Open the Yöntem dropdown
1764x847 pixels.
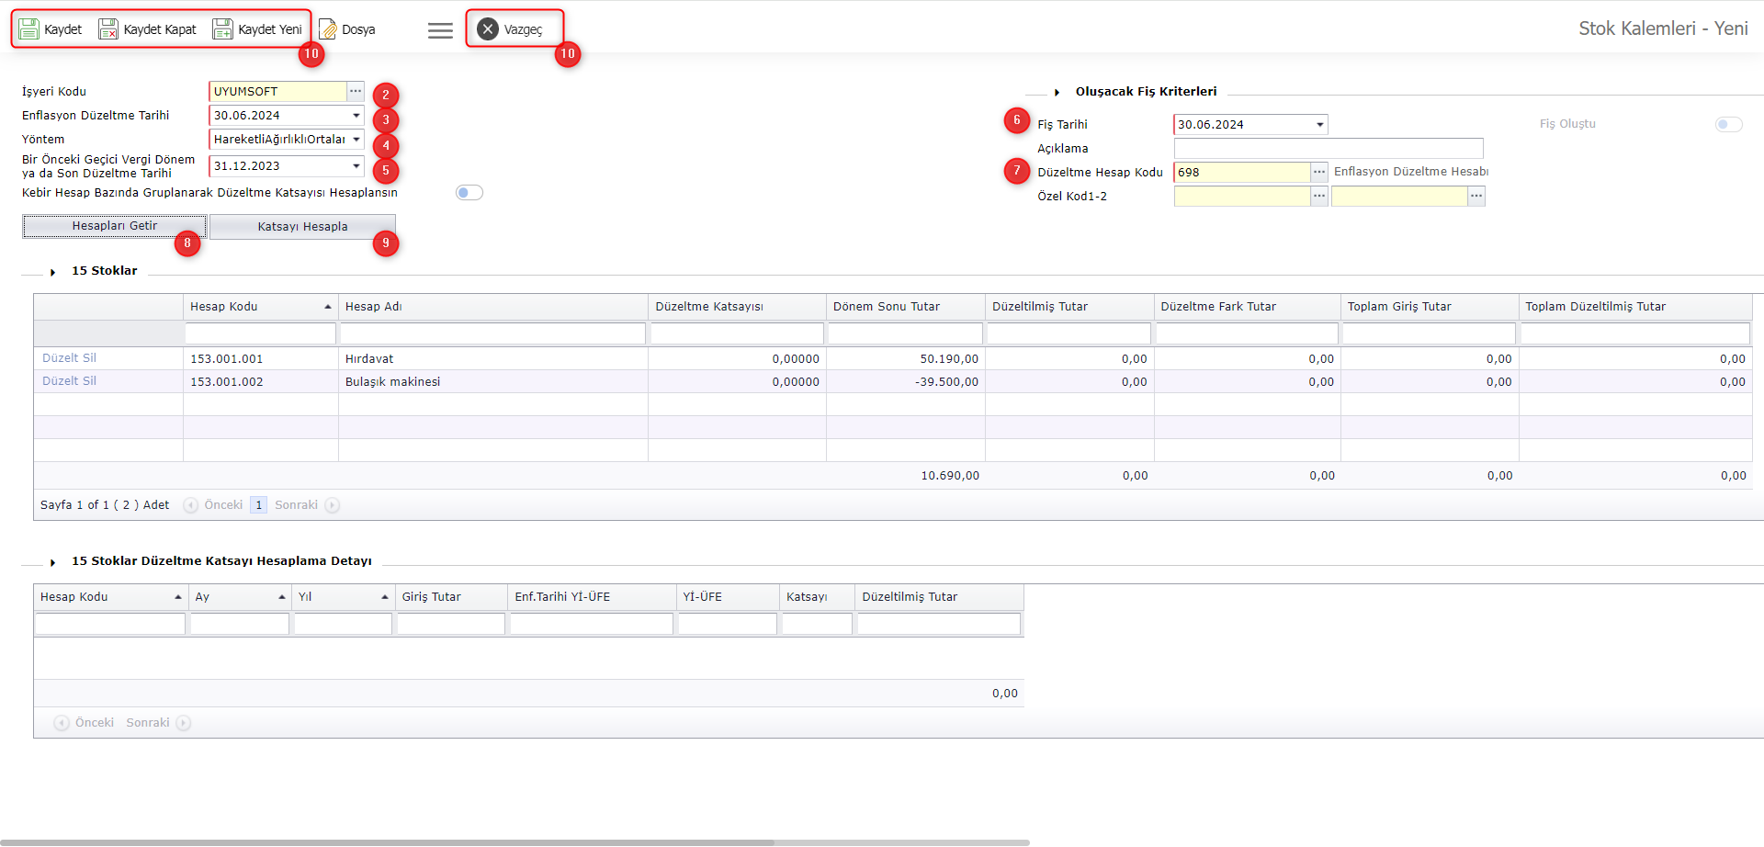[356, 140]
